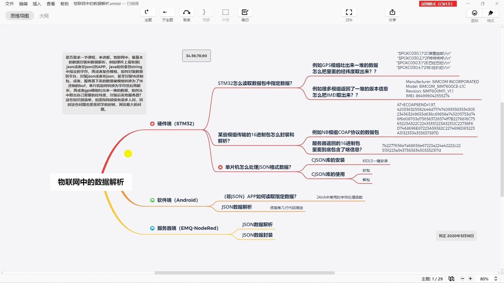Open the 格式 format panel

tap(490, 13)
